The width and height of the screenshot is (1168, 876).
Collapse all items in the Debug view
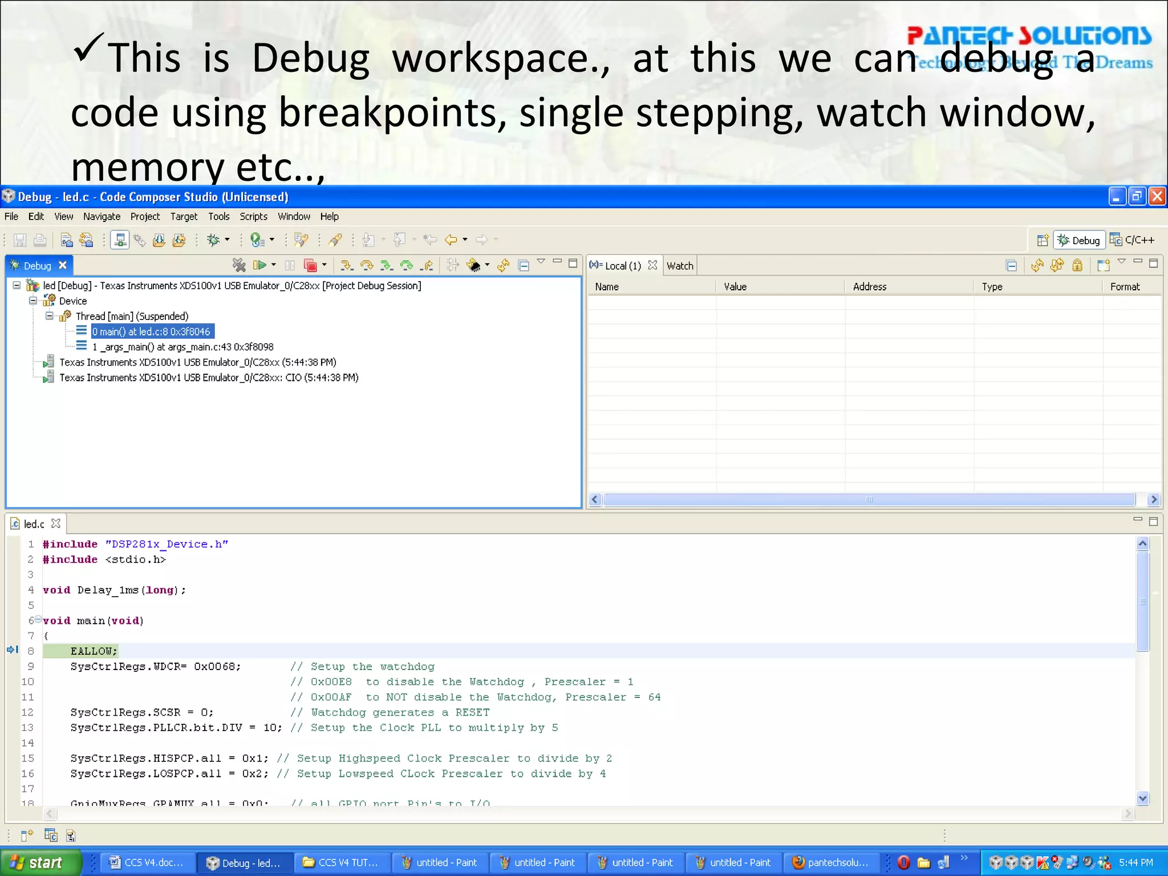[x=524, y=265]
